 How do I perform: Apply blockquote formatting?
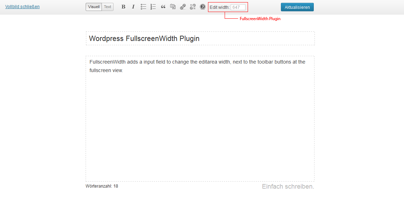(163, 7)
